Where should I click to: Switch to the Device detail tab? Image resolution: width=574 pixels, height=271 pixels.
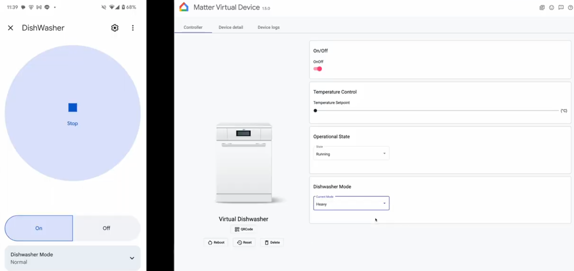click(x=230, y=27)
